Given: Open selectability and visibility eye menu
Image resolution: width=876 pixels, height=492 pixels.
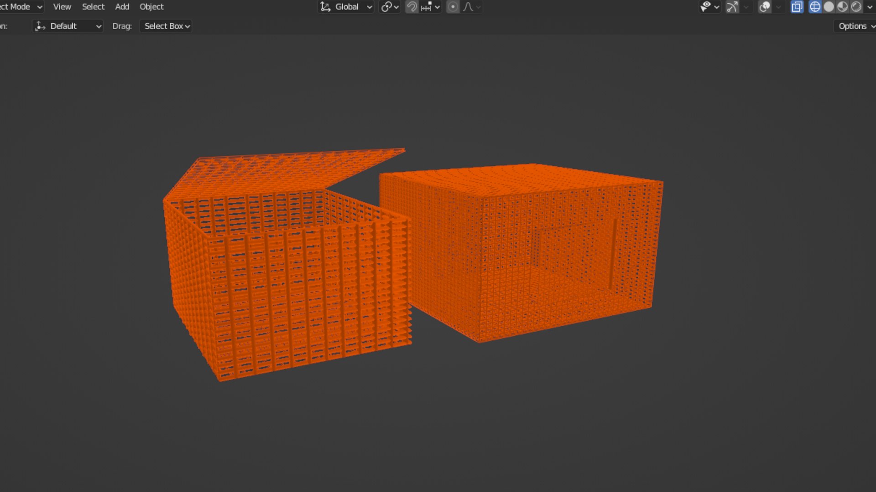Looking at the screenshot, I should pos(709,7).
